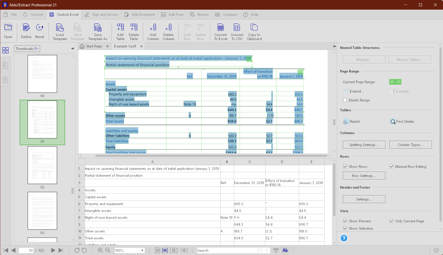This screenshot has height=255, width=443.
Task: Select the page 92 thumbnail
Action: [42, 165]
